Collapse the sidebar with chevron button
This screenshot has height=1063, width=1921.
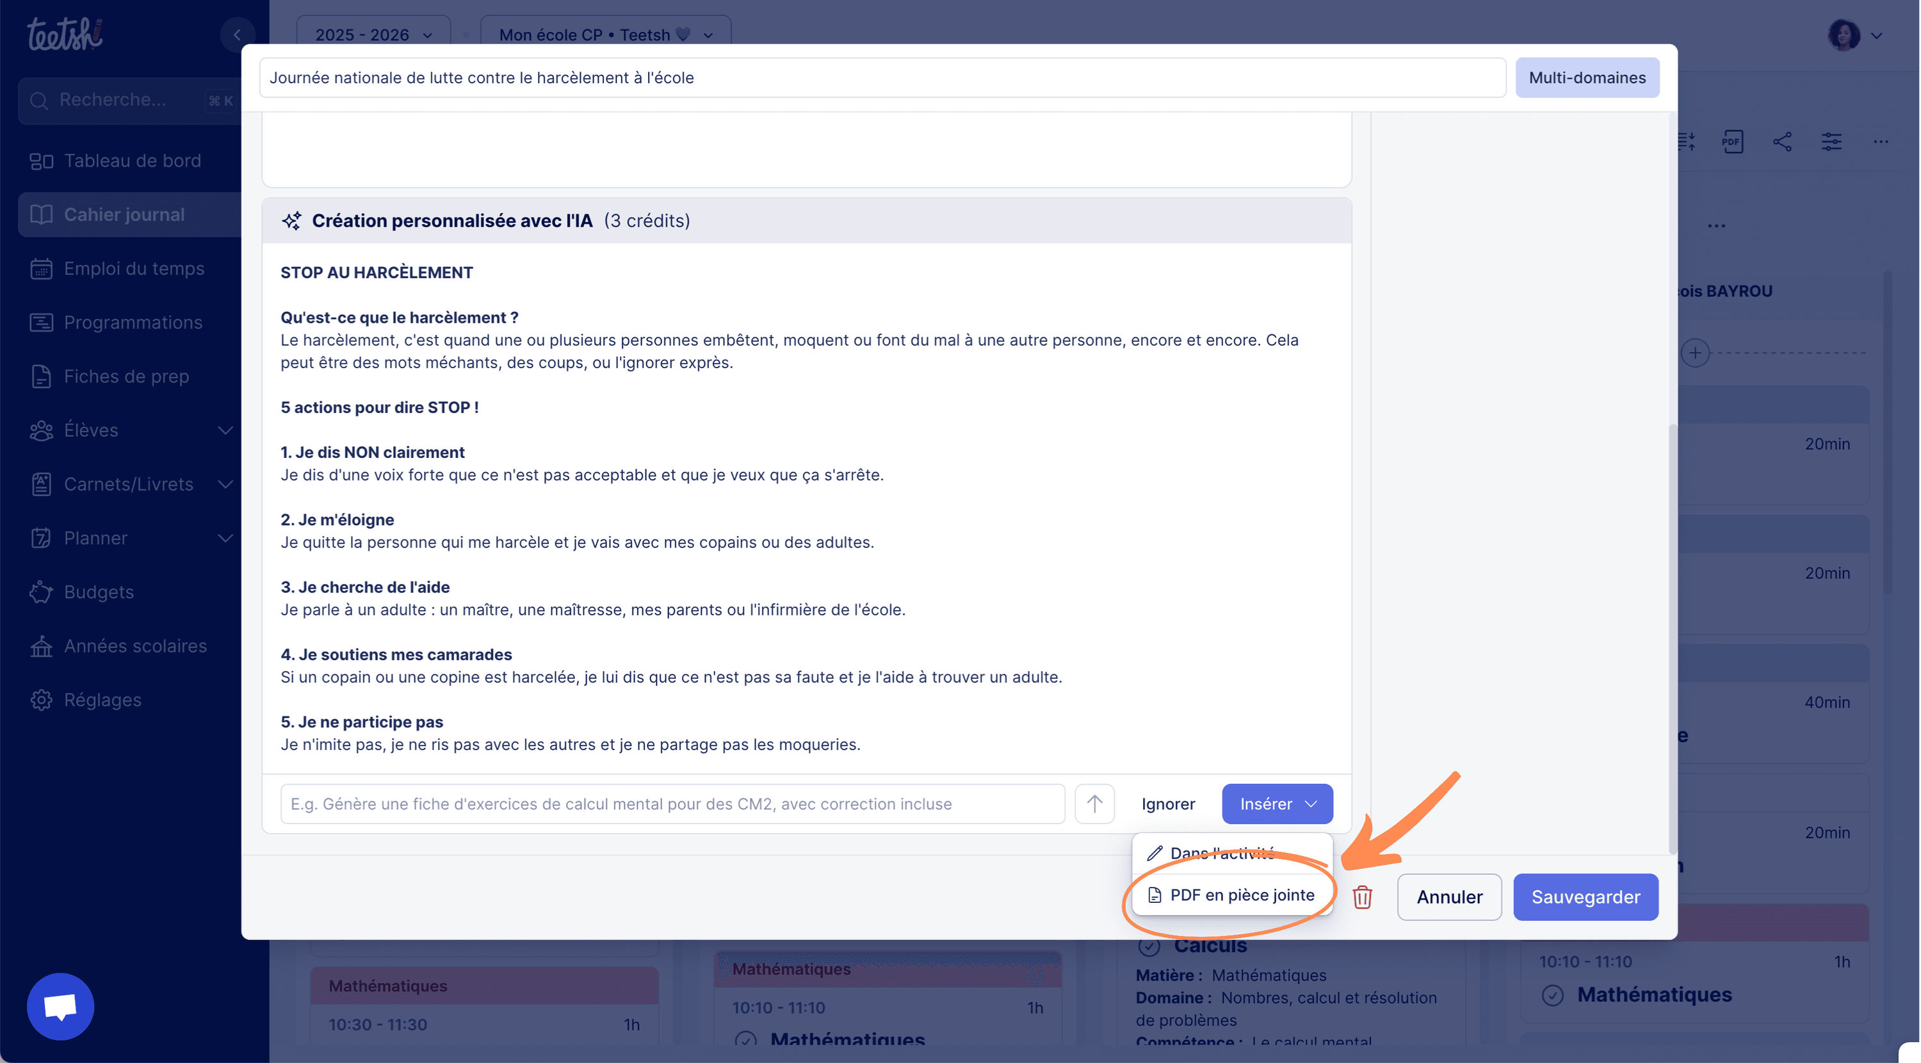coord(237,35)
